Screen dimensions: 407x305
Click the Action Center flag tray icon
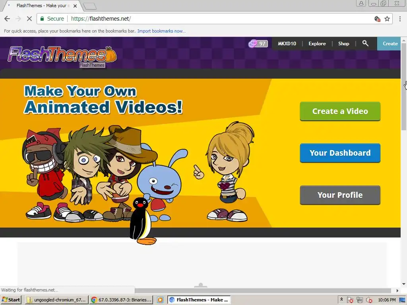click(x=350, y=300)
